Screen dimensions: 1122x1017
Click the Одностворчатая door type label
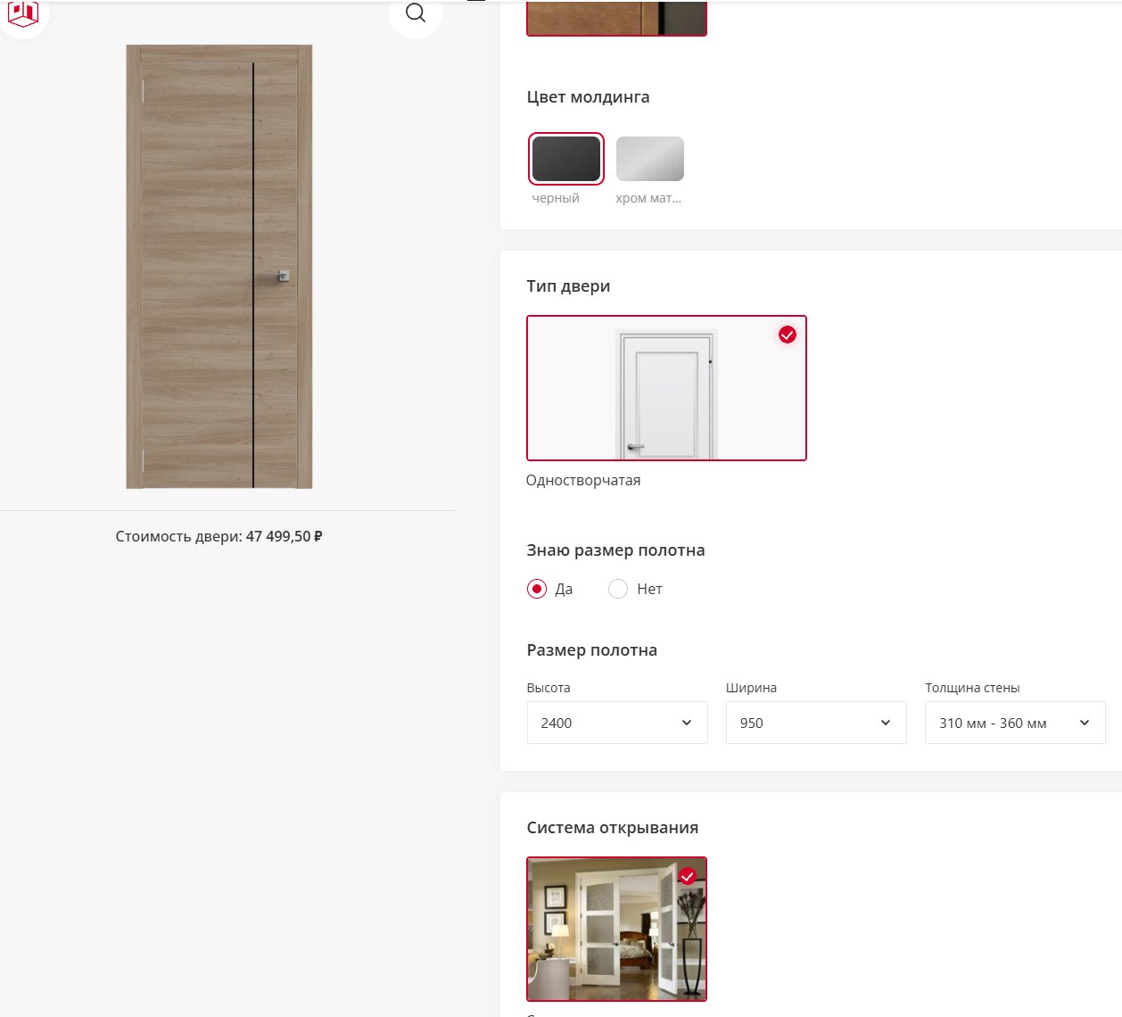click(583, 480)
